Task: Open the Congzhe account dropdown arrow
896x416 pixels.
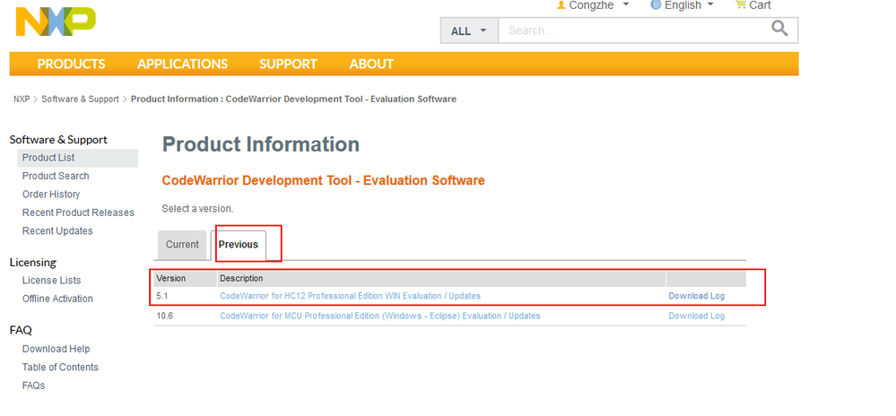Action: [x=626, y=4]
